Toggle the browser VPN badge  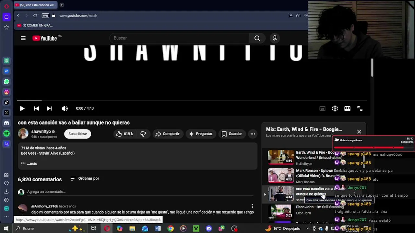point(45,16)
